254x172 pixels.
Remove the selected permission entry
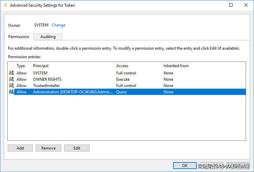tap(48, 148)
